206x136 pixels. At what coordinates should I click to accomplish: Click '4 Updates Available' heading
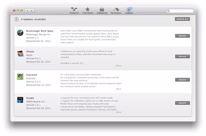tap(33, 19)
